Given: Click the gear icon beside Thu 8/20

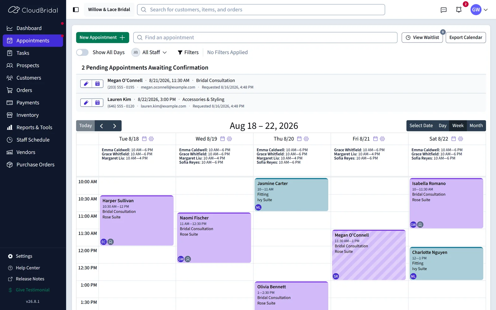Looking at the screenshot, I should point(306,139).
